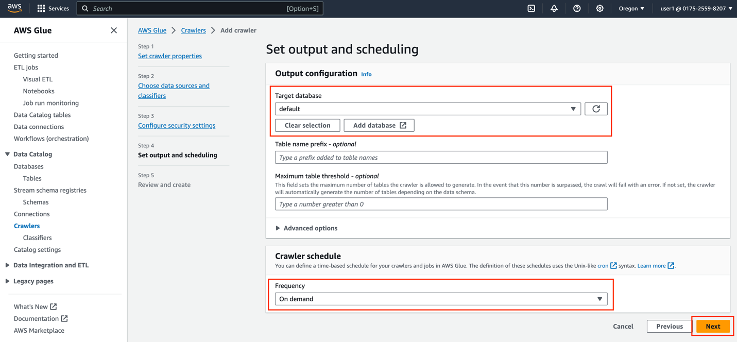
Task: Select Classifiers in the sidebar
Action: pos(37,237)
